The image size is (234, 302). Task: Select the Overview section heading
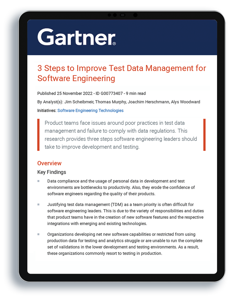point(49,163)
